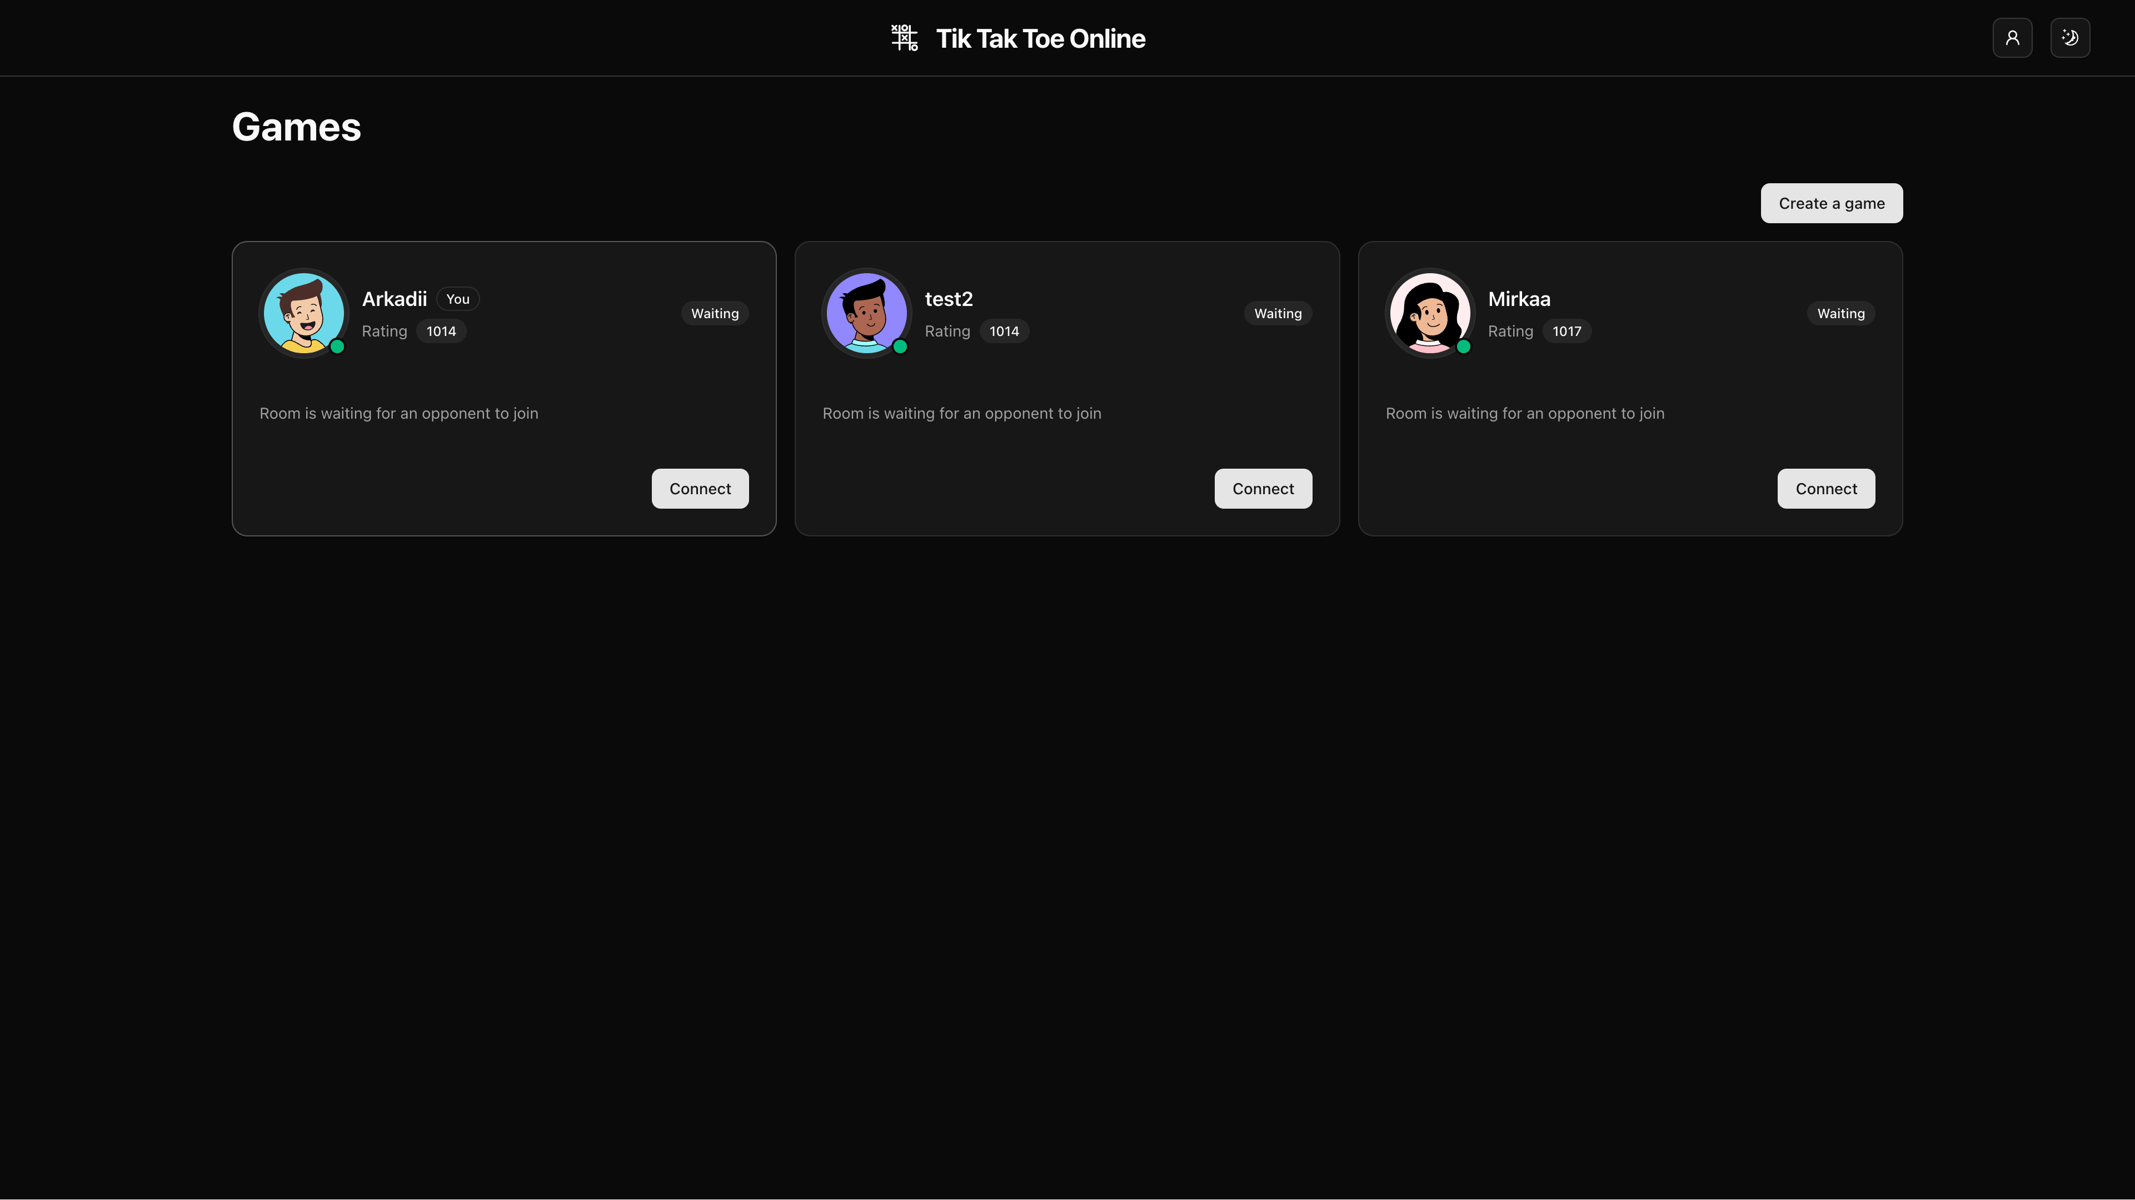
Task: Click Arkadii's avatar picture
Action: 303,313
